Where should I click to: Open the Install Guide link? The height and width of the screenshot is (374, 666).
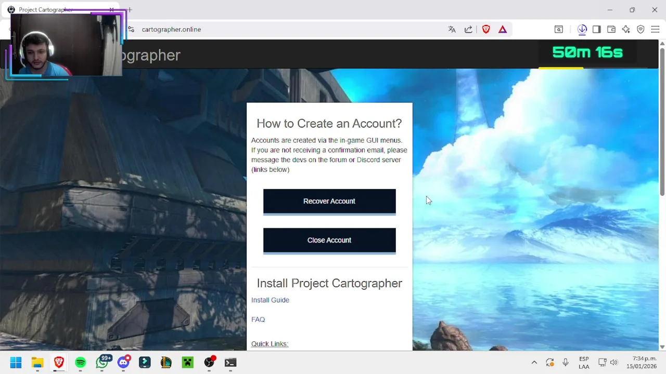[270, 300]
